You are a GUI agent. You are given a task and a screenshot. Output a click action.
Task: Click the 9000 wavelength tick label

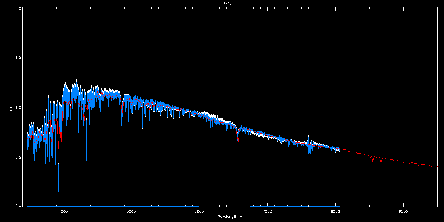pos(403,212)
